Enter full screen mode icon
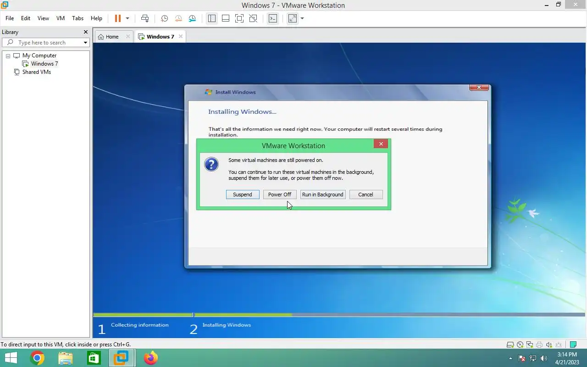The image size is (587, 367). [x=239, y=18]
